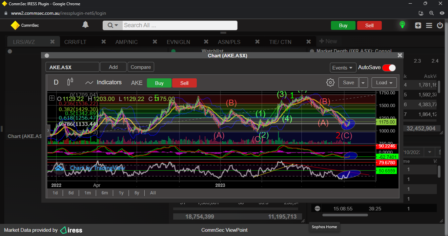The image size is (448, 236).
Task: Close the EVN/GLN tab
Action: pos(206,42)
